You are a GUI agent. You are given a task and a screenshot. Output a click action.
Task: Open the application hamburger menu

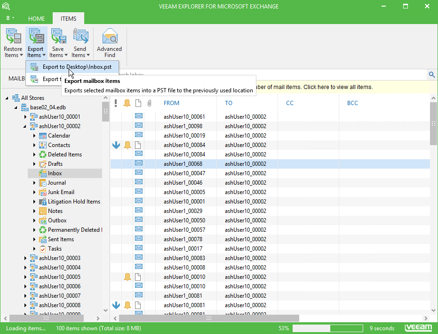(10, 18)
